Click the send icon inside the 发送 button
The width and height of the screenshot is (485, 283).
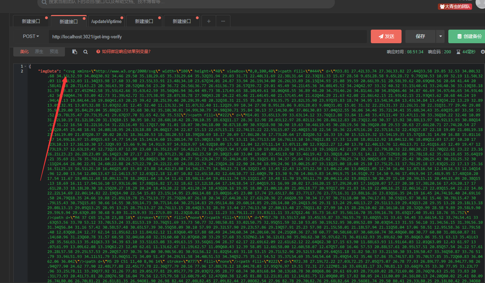click(380, 36)
